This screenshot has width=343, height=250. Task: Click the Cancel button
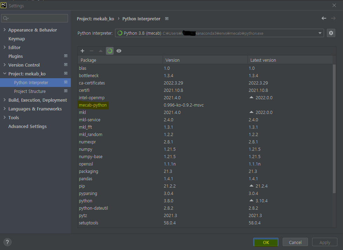click(x=295, y=242)
